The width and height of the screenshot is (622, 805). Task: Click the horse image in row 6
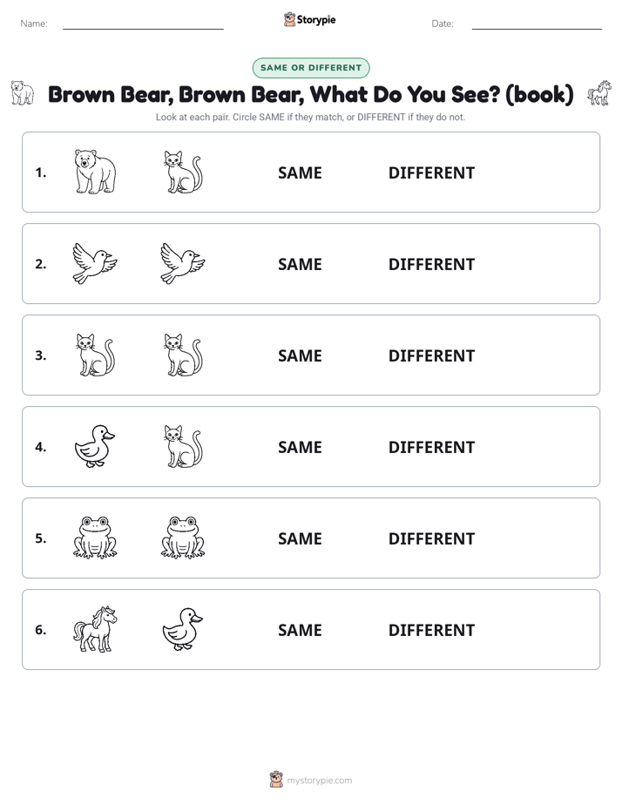[x=95, y=629]
